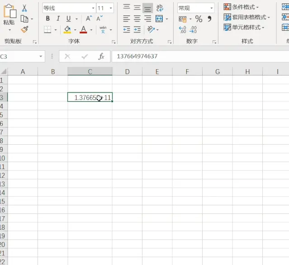
Task: Activate the Format Painter brush
Action: [x=24, y=29]
